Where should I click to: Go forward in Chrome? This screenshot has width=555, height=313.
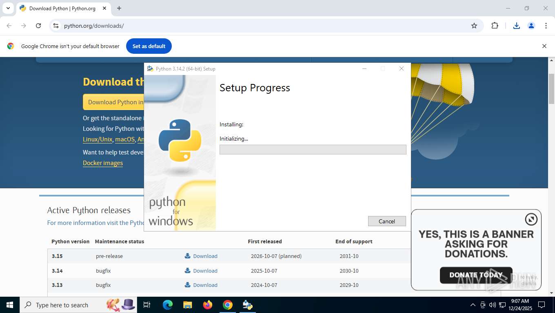24,26
